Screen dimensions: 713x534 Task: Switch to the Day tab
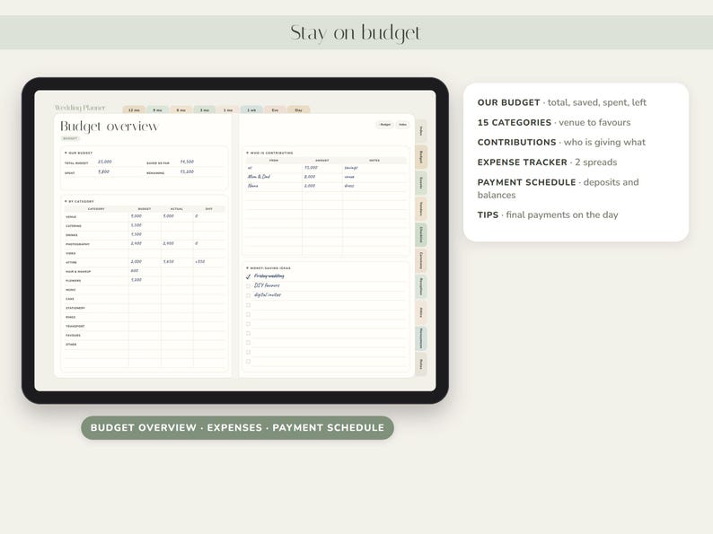click(x=299, y=110)
